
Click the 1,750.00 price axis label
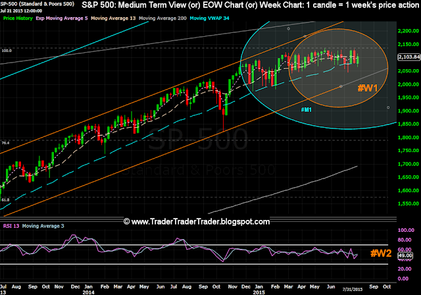pyautogui.click(x=409, y=151)
